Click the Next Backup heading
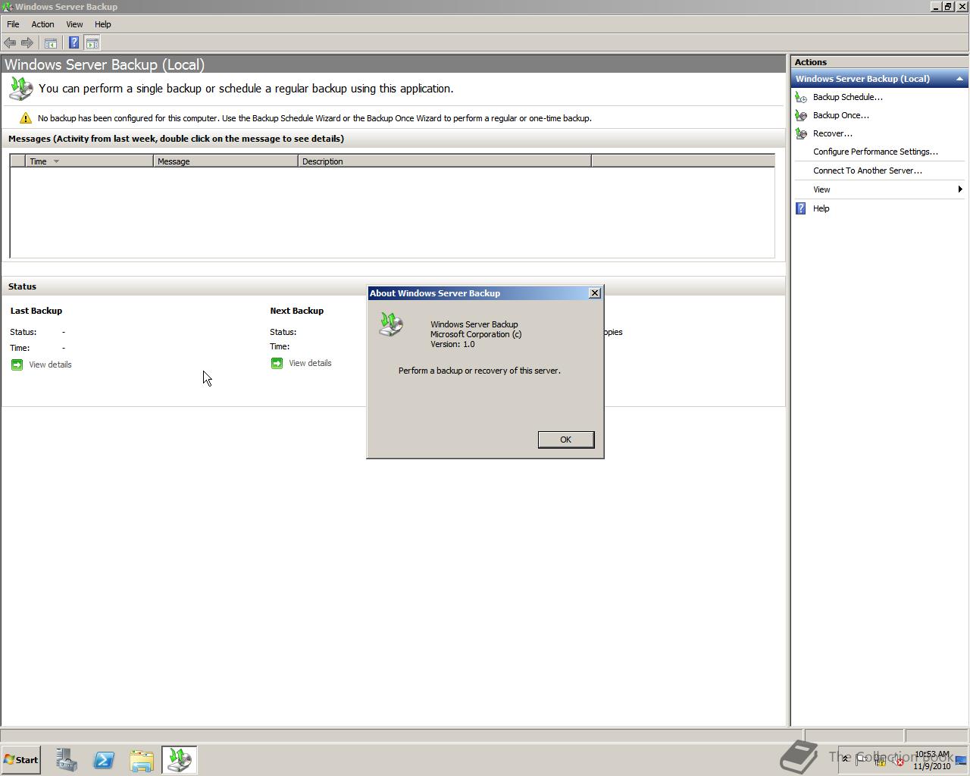The width and height of the screenshot is (970, 776). tap(297, 311)
